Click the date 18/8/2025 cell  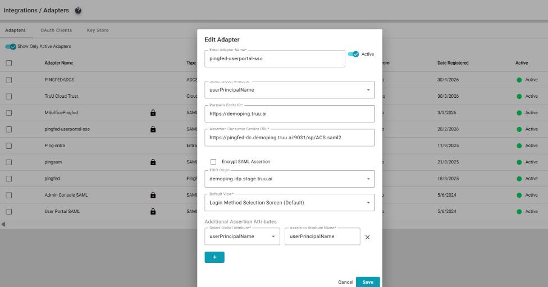pos(448,178)
